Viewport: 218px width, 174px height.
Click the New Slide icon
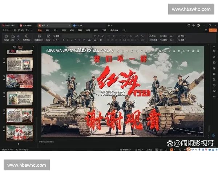click(x=40, y=36)
